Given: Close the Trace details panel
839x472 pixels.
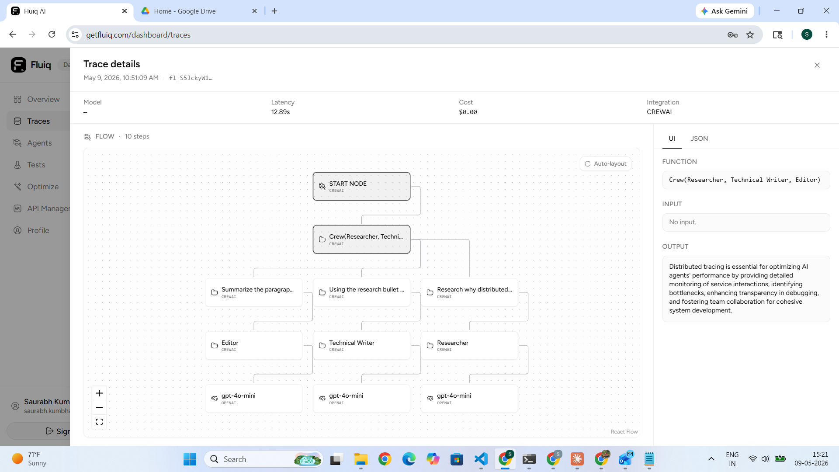Looking at the screenshot, I should (817, 65).
